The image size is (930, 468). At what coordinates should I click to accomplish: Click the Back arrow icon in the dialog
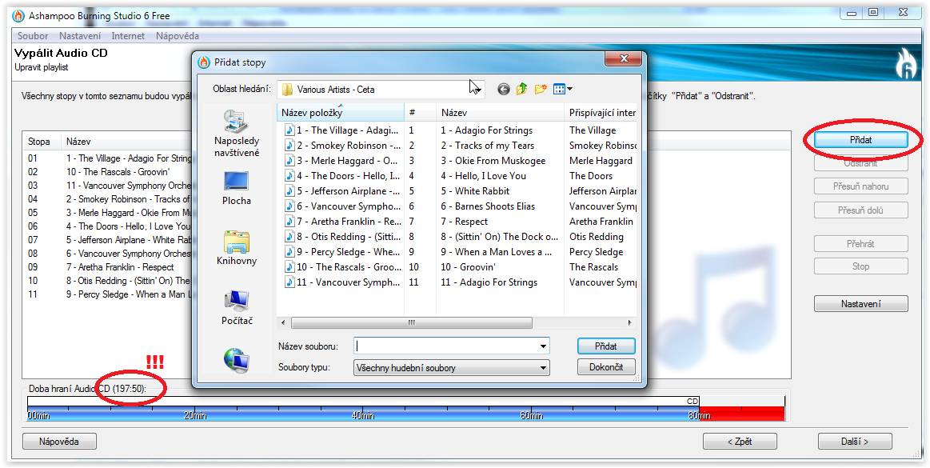click(x=504, y=90)
